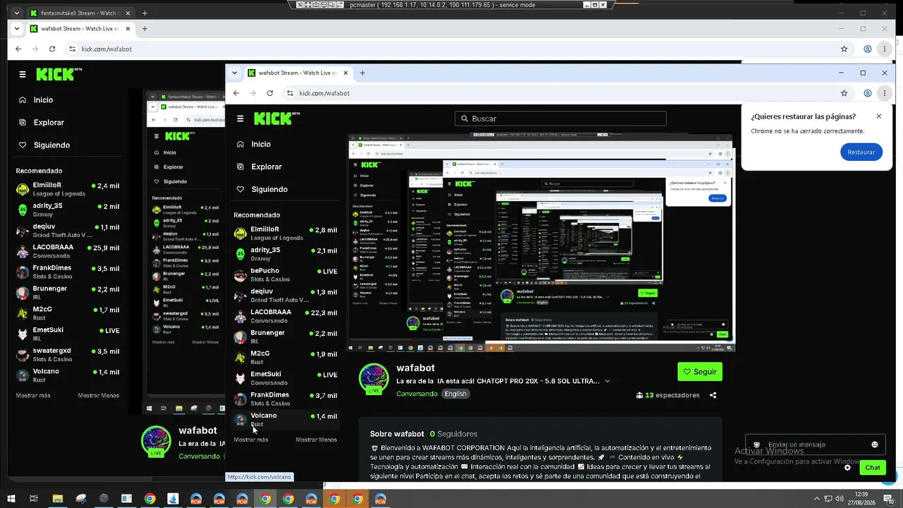Bookmark page in back Chrome window
903x508 pixels.
(844, 49)
